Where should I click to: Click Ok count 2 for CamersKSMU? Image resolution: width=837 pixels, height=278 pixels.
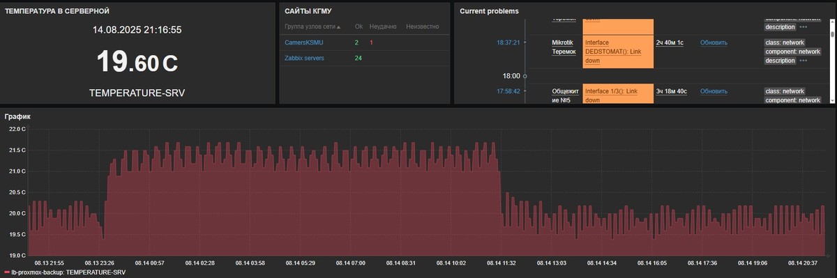[356, 43]
